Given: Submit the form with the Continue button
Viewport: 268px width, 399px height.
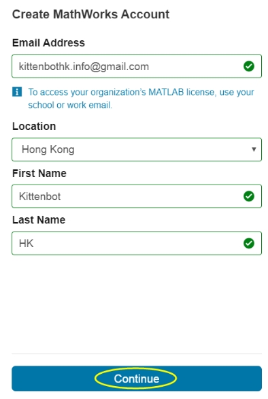Looking at the screenshot, I should pos(137,379).
